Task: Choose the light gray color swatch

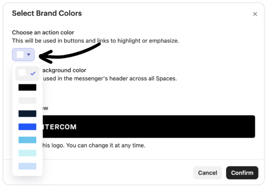Action: click(28, 100)
